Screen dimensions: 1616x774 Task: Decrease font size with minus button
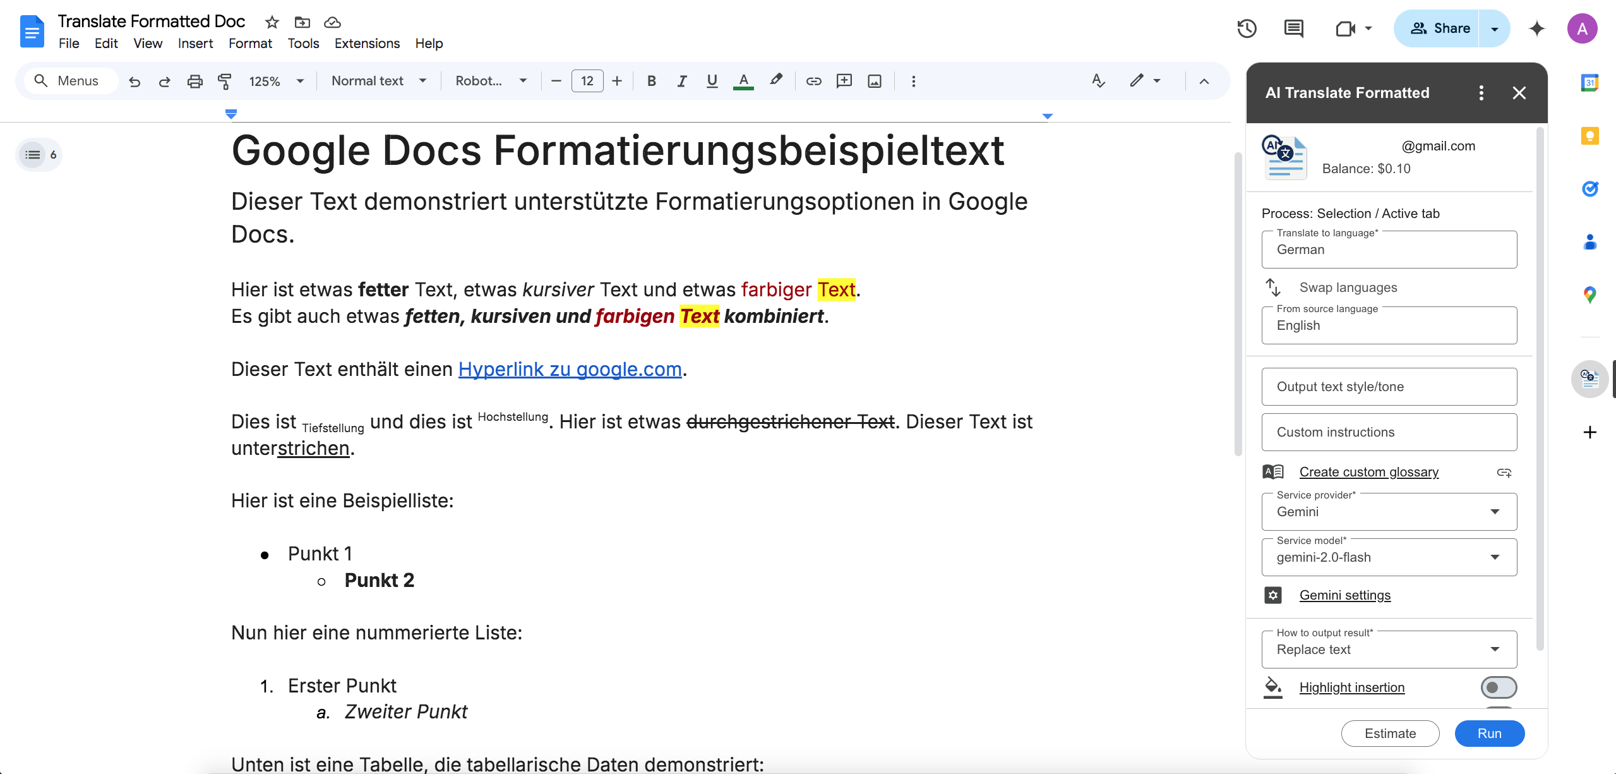(x=556, y=81)
